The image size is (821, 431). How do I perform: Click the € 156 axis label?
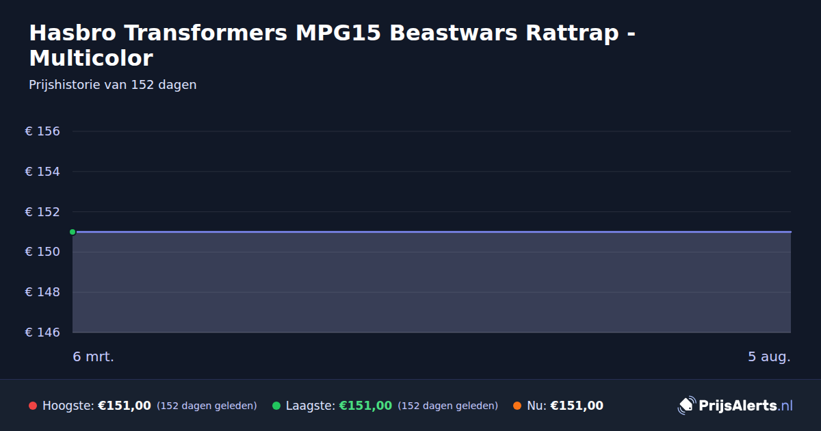point(42,131)
